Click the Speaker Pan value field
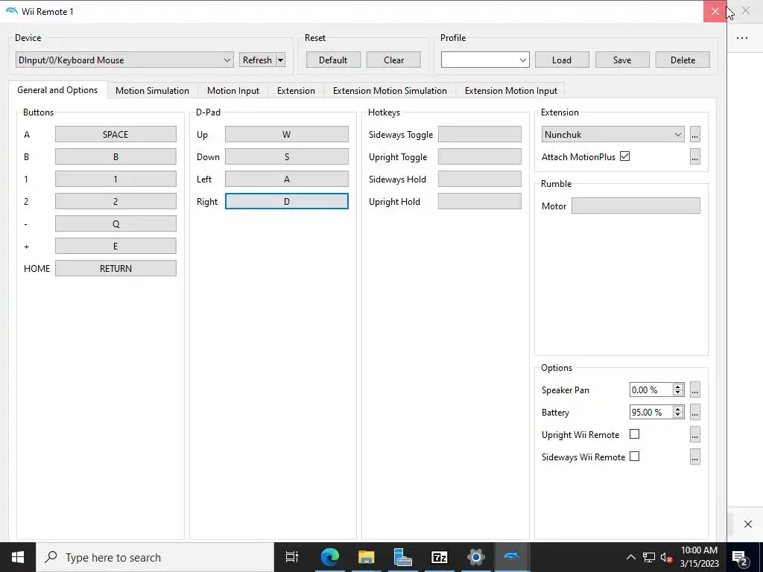The image size is (763, 572). point(651,390)
